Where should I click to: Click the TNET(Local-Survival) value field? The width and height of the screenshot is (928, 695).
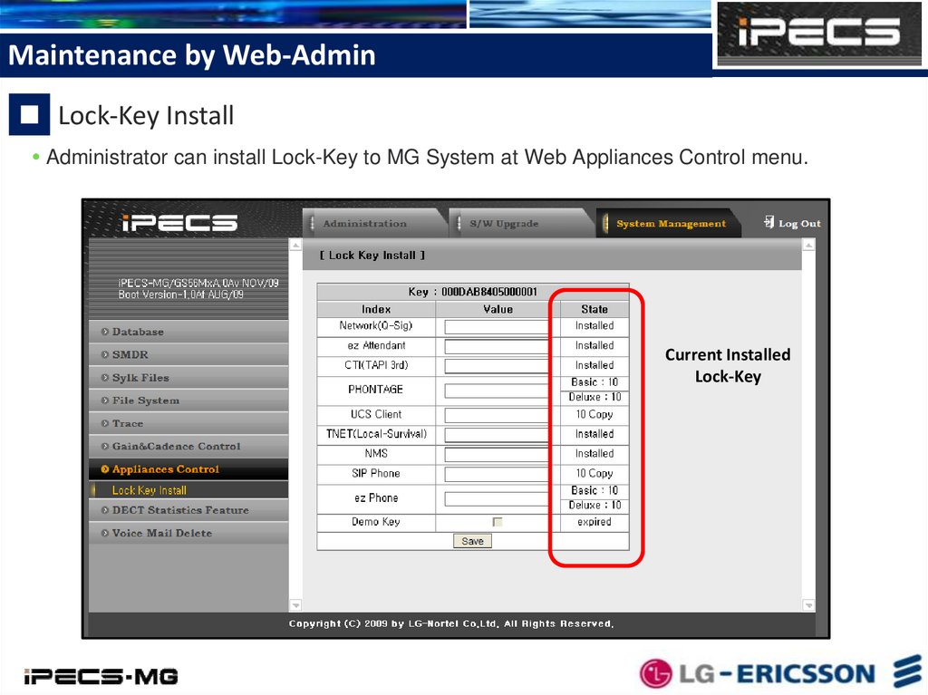pos(498,435)
